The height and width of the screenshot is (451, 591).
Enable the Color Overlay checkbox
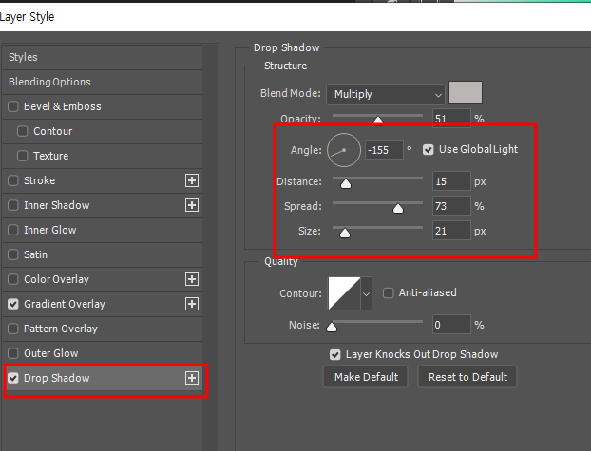coord(13,279)
